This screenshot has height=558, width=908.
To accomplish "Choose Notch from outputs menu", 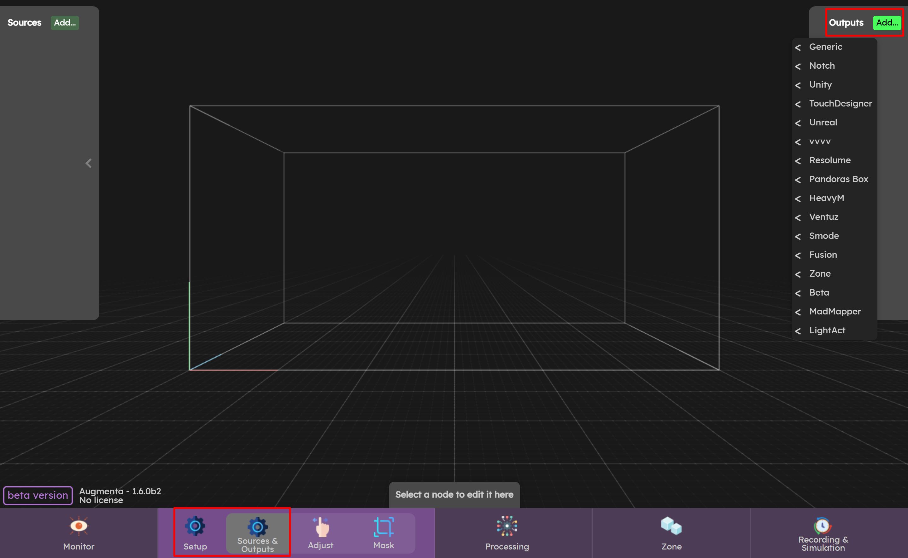I will 822,66.
